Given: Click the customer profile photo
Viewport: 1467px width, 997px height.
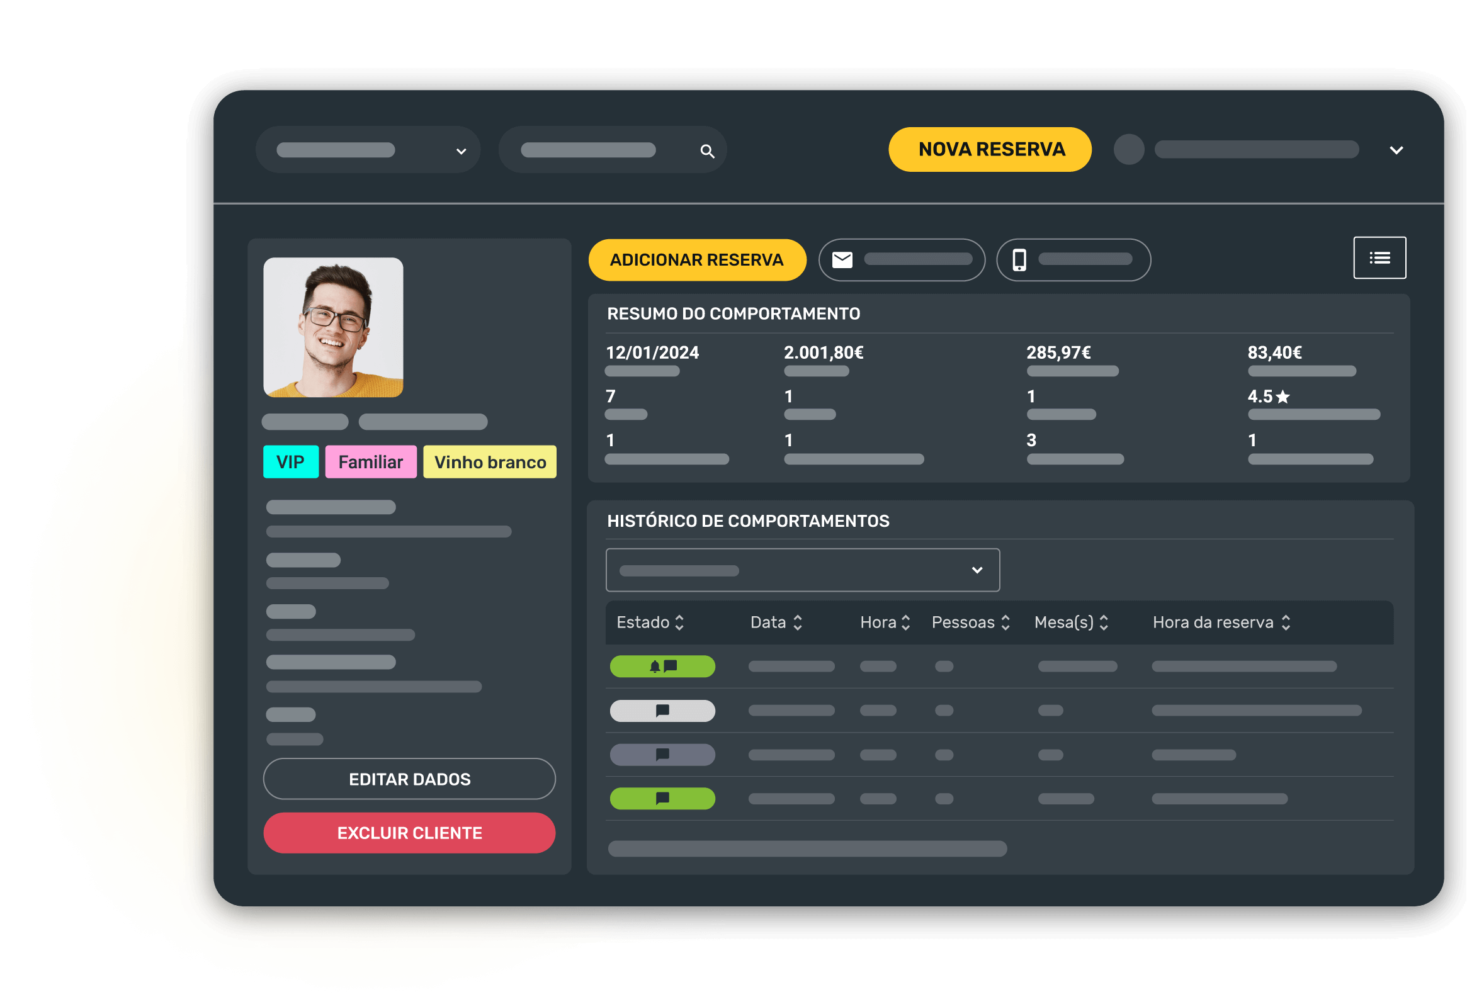Looking at the screenshot, I should click(x=332, y=327).
